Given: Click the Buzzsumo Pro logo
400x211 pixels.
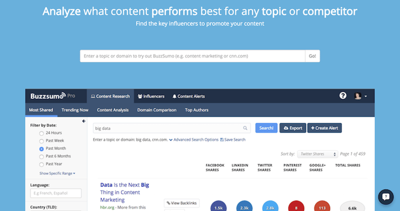Looking at the screenshot, I should [53, 96].
